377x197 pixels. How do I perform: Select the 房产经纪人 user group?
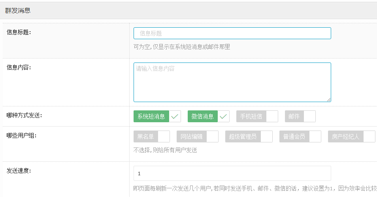pos(346,136)
